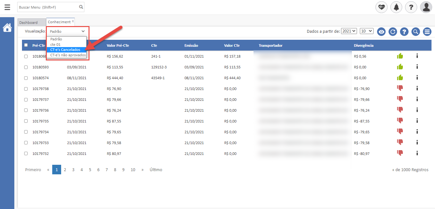The width and height of the screenshot is (435, 209).
Task: Click the blue eye view icon
Action: pyautogui.click(x=381, y=31)
